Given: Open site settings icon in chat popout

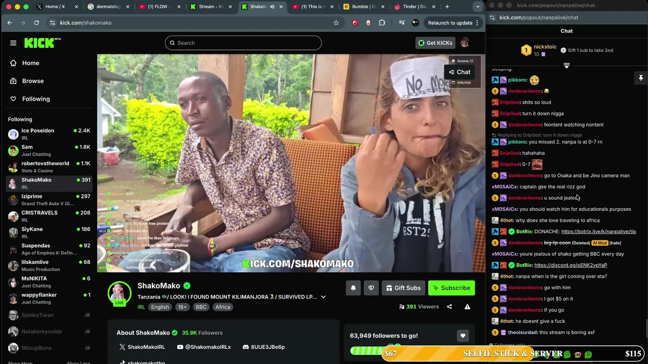Looking at the screenshot, I should point(492,17).
